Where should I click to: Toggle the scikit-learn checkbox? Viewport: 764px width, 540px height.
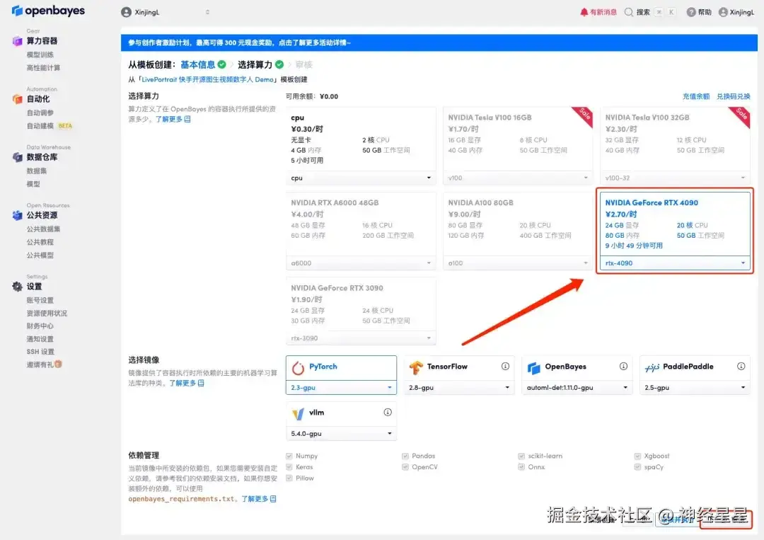[x=521, y=456]
